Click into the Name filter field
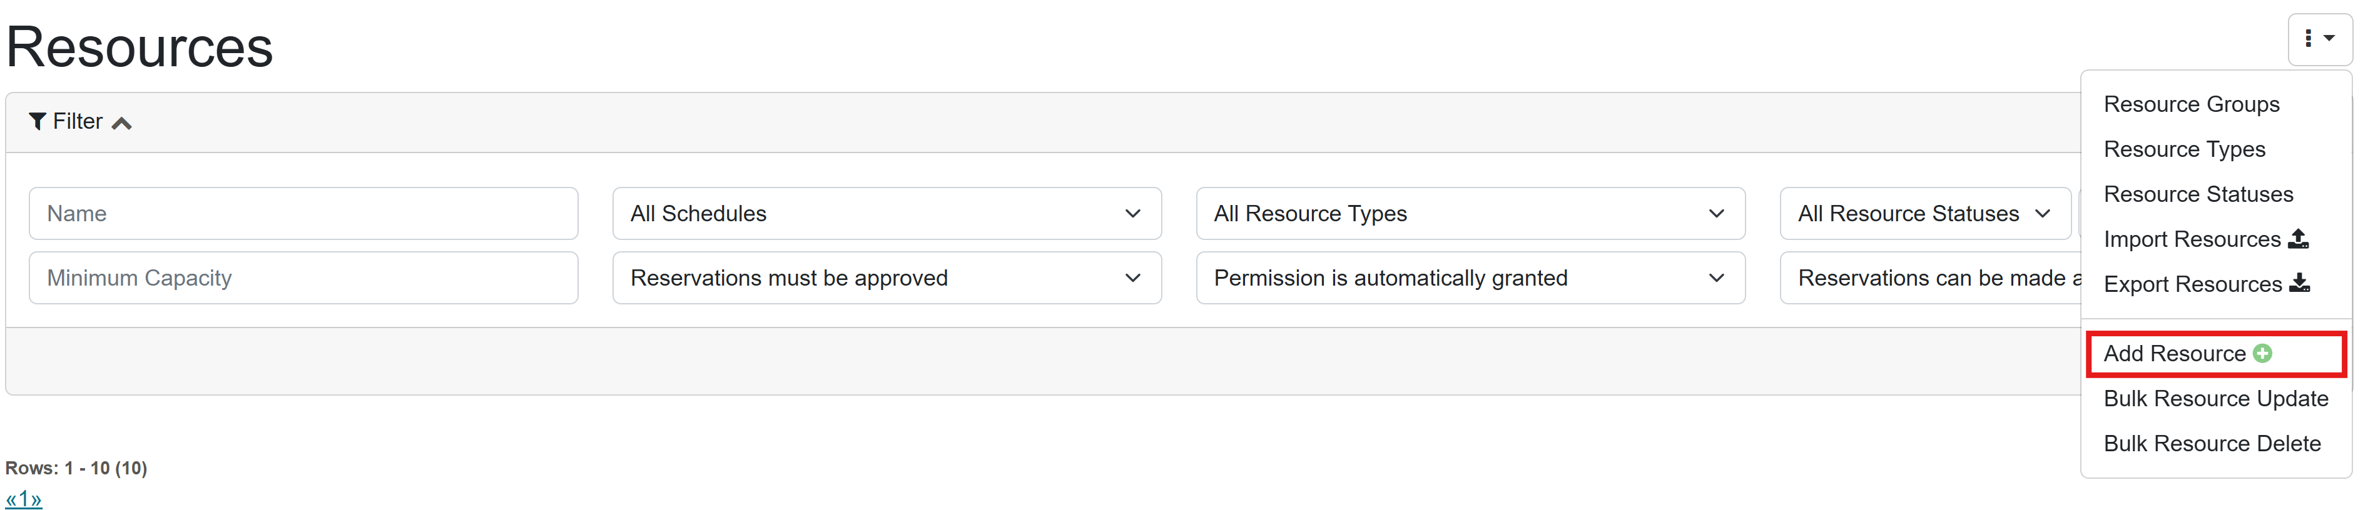Viewport: 2363px width, 510px height. click(x=303, y=213)
